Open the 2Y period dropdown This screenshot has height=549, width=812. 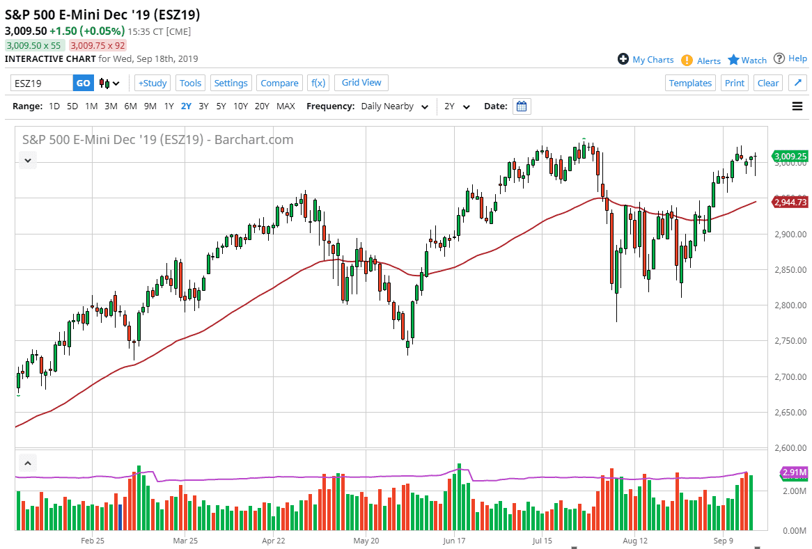coord(458,106)
